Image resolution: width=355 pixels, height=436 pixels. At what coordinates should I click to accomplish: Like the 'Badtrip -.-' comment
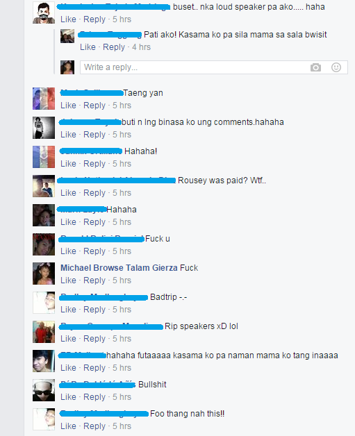click(69, 310)
